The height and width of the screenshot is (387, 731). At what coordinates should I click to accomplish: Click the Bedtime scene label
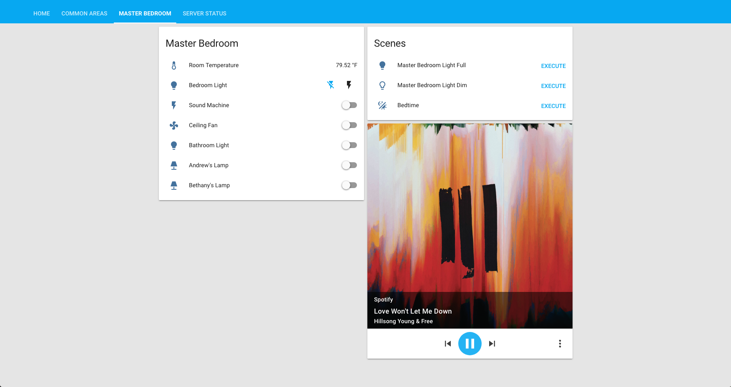pos(408,105)
